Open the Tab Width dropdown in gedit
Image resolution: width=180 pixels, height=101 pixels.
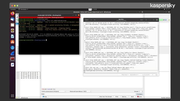click(134, 75)
